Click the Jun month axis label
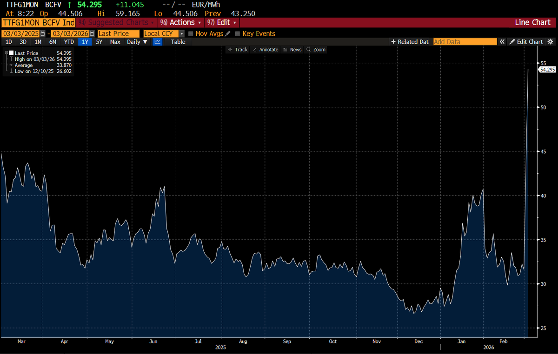The width and height of the screenshot is (558, 354). point(153,341)
